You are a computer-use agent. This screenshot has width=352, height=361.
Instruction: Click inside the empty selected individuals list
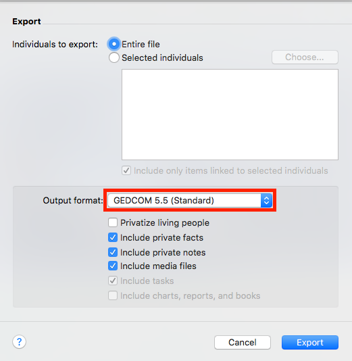point(230,114)
